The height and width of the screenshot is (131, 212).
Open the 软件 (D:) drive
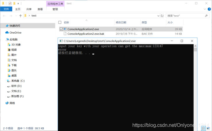(x=16, y=86)
